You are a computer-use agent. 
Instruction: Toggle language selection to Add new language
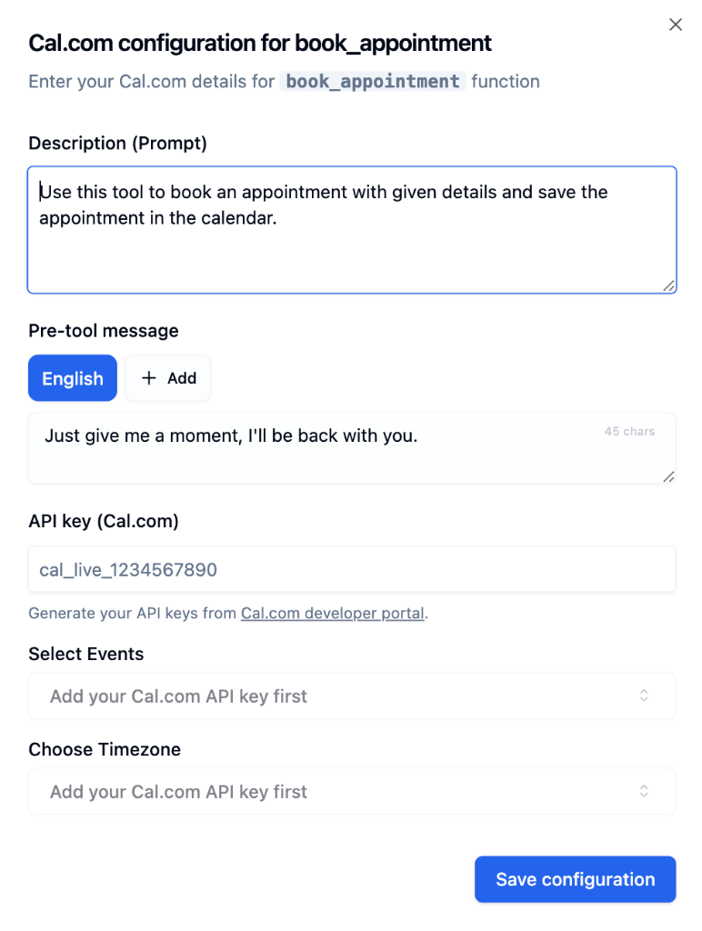click(x=167, y=378)
